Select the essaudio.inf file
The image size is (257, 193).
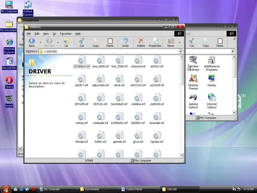coord(157,119)
